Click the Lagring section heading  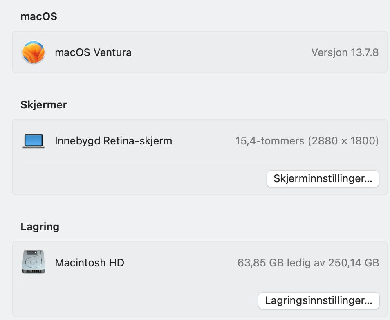pos(40,227)
